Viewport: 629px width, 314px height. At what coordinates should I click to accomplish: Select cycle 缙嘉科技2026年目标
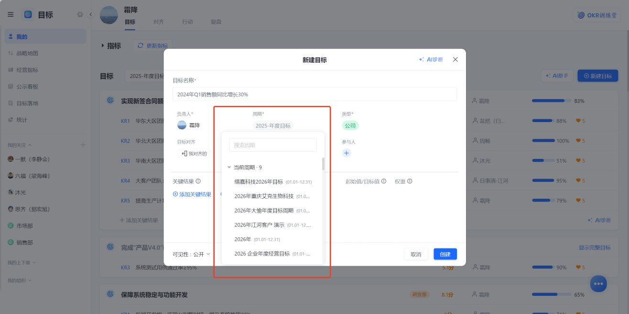(273, 181)
